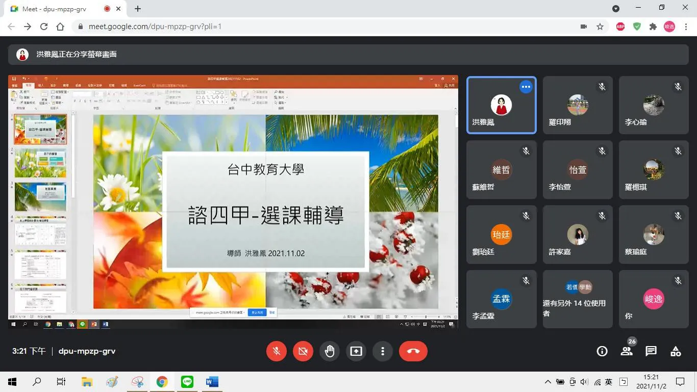Click the 還有另外 14 位使用者 tile

578,299
